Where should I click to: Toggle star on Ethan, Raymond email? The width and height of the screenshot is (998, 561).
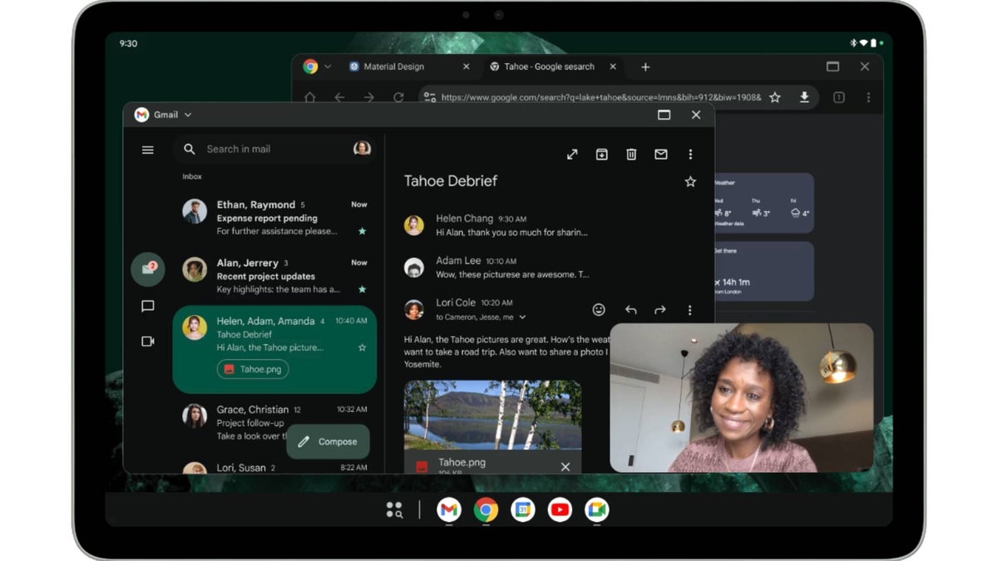coord(362,231)
